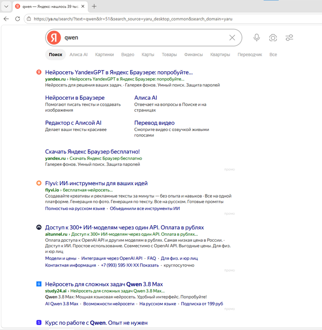The height and width of the screenshot is (330, 322).
Task: Start voice search with the microphone icon
Action: (x=257, y=38)
